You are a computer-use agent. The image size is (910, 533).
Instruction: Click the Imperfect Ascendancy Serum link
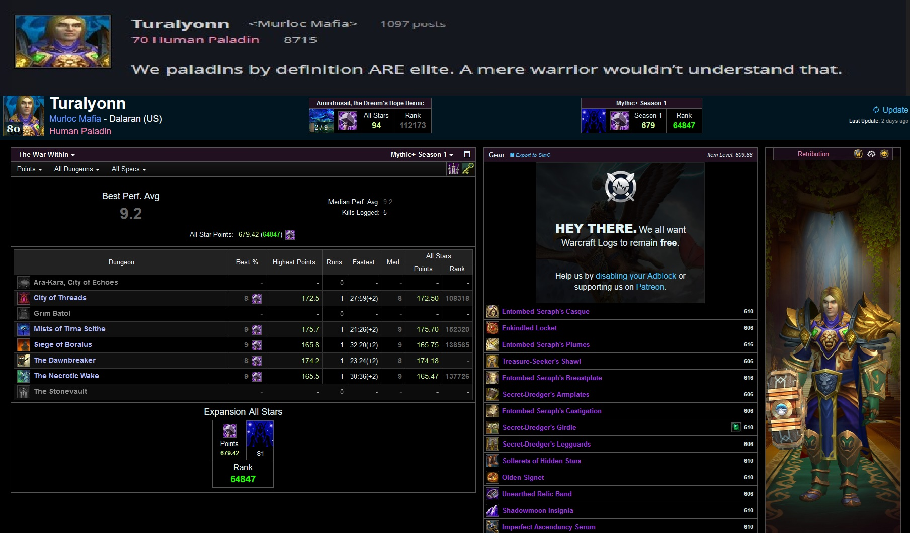tap(548, 527)
